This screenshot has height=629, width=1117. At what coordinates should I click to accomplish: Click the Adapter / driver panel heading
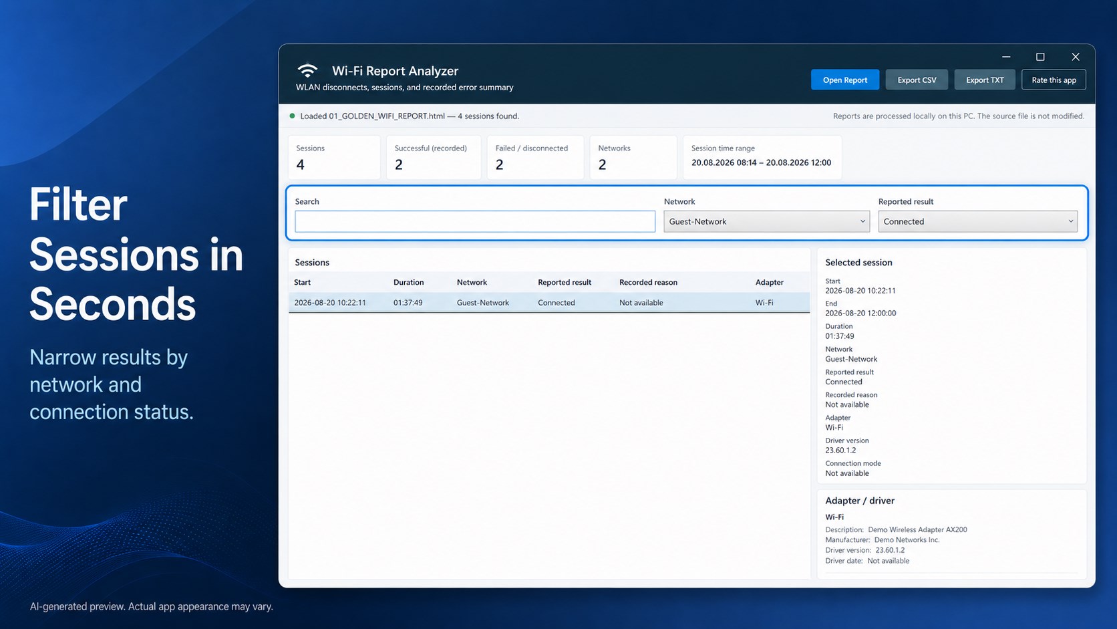pos(859,500)
